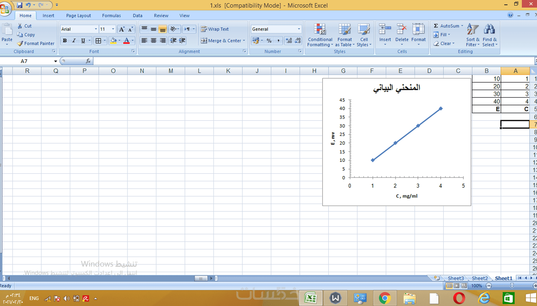Switch to Page Break Preview button

click(464, 286)
